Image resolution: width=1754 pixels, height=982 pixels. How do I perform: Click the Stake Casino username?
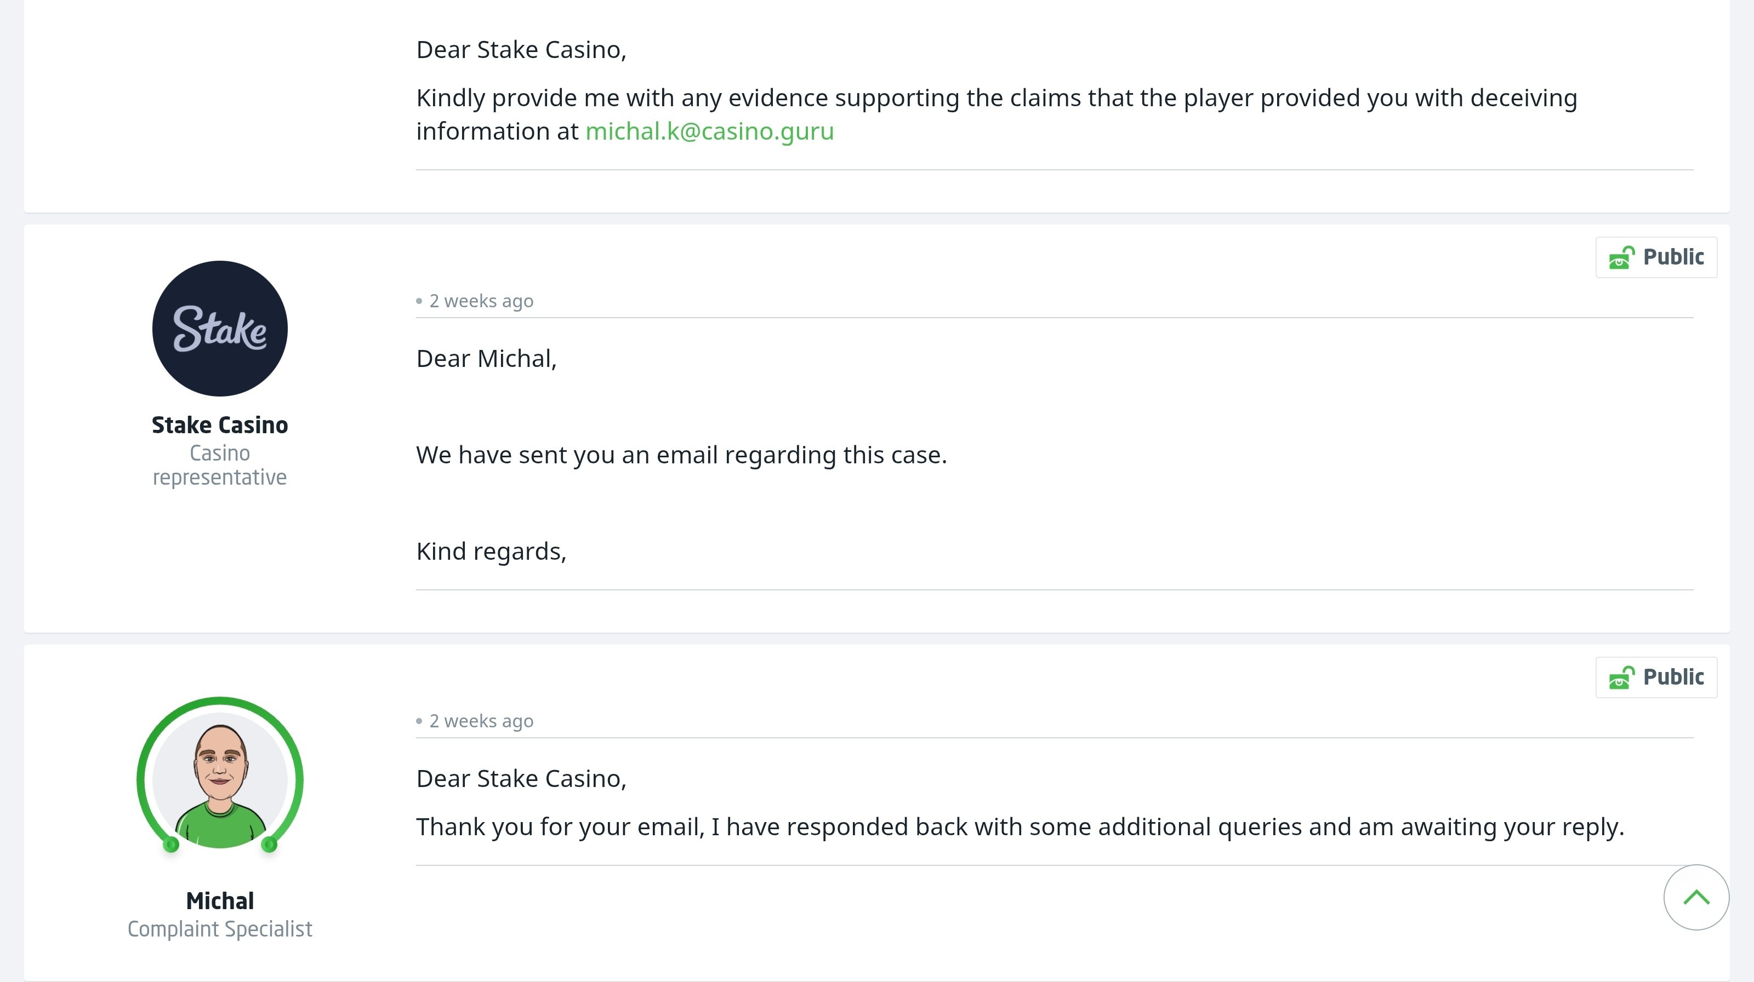pyautogui.click(x=220, y=424)
